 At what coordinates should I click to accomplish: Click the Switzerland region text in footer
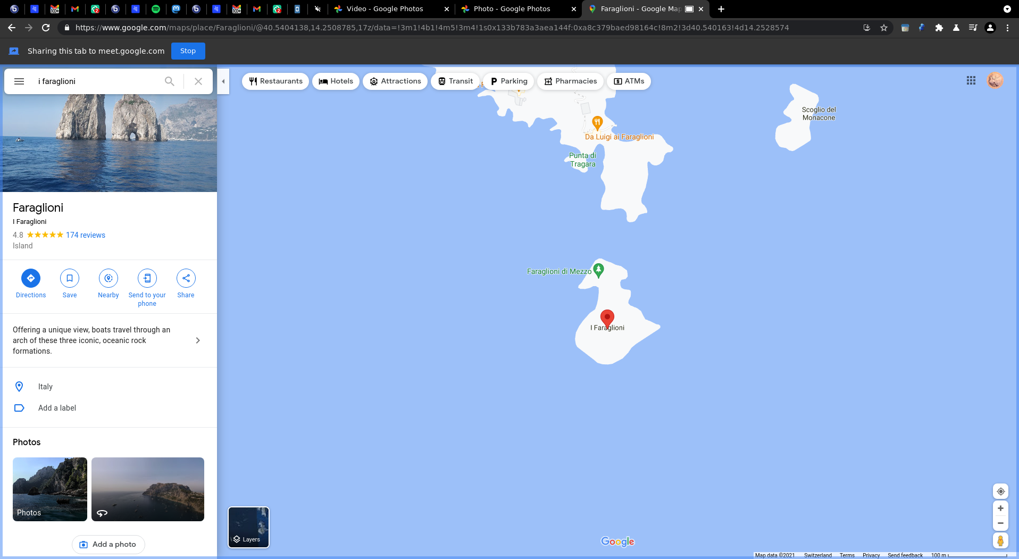tap(818, 555)
